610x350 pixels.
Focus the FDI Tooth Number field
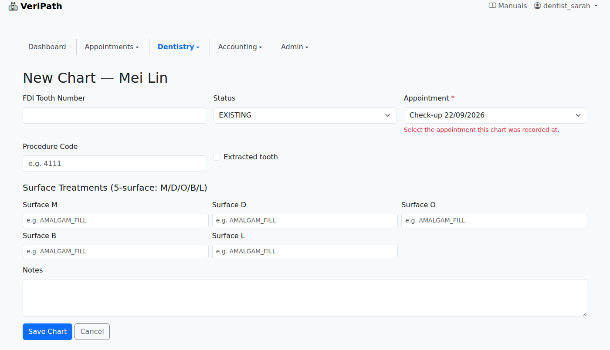(x=114, y=115)
